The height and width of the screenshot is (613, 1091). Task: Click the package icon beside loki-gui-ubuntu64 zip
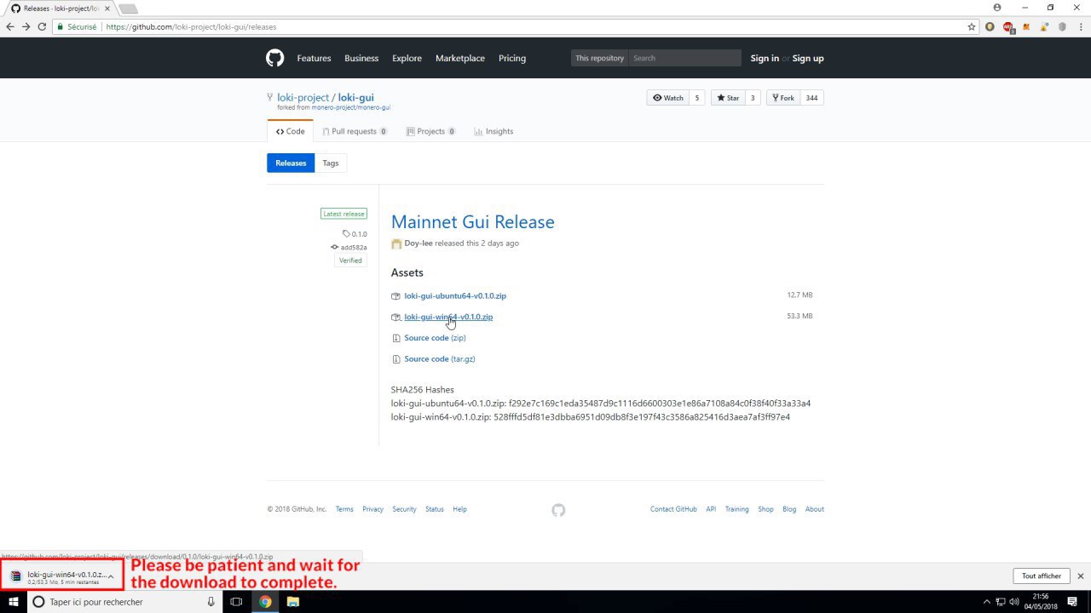point(395,296)
